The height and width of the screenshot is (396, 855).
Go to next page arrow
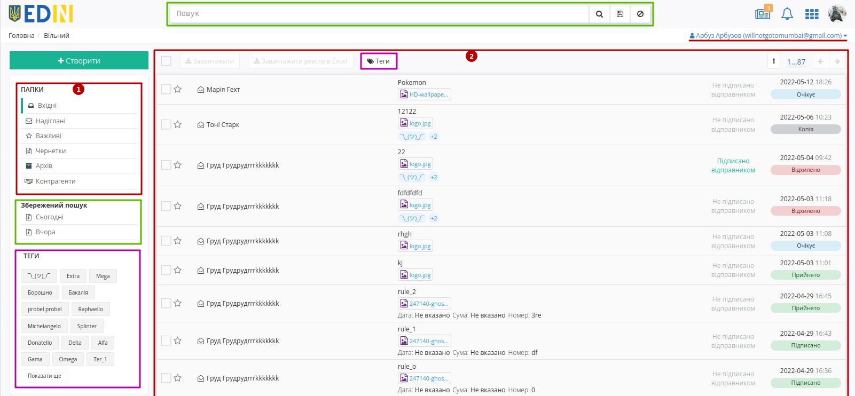837,61
